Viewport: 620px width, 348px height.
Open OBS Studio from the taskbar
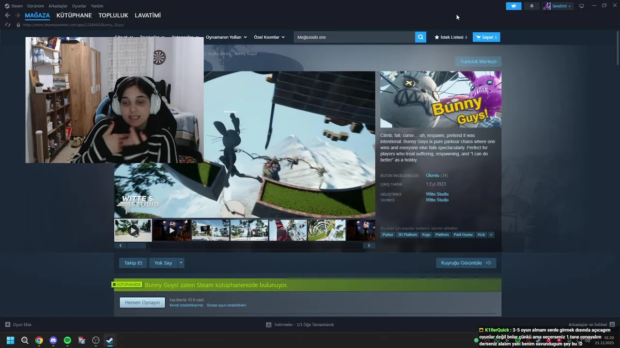[96, 340]
